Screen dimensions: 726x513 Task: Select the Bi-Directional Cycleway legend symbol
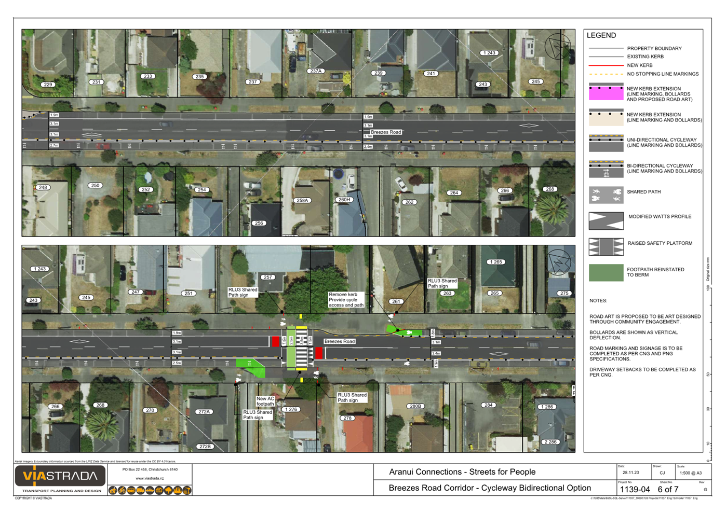(606, 169)
